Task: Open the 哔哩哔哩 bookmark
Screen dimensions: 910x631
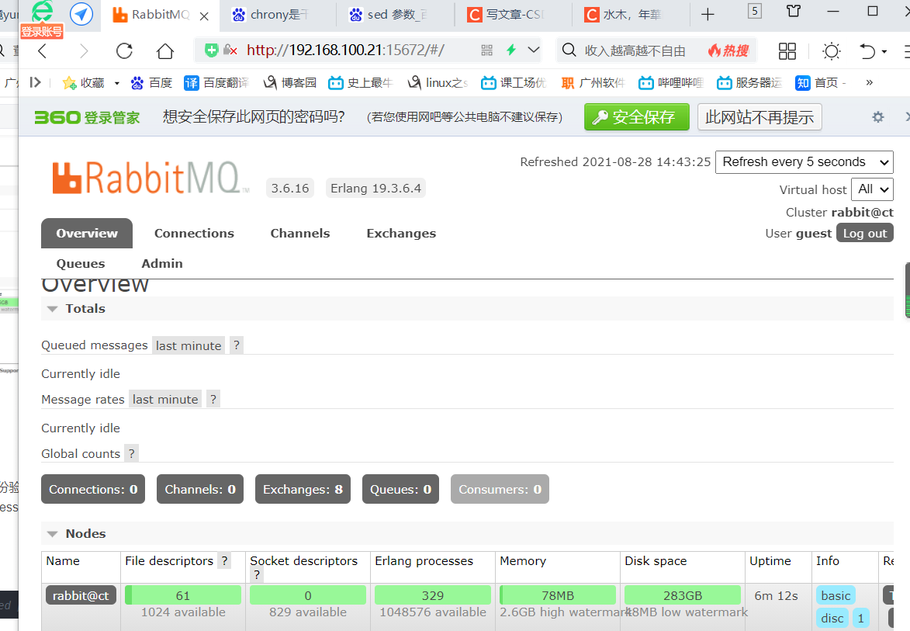Action: coord(671,83)
